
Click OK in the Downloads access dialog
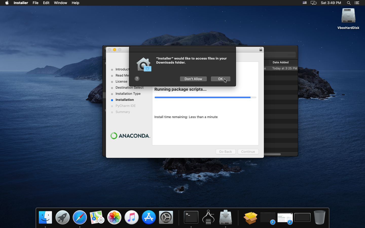(221, 79)
